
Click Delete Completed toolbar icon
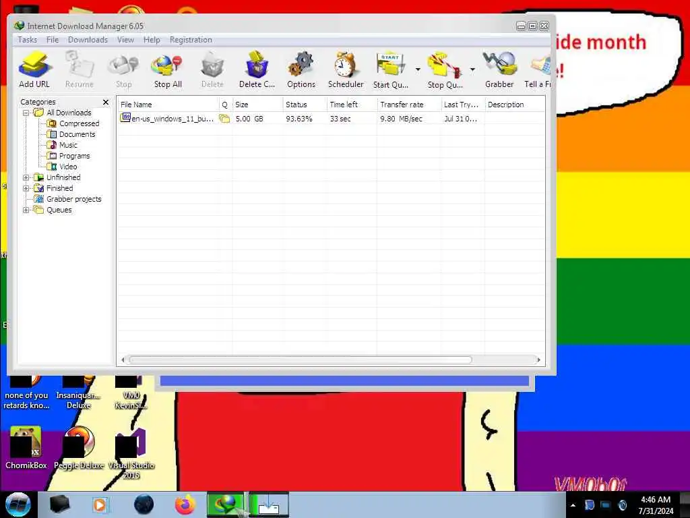point(257,69)
